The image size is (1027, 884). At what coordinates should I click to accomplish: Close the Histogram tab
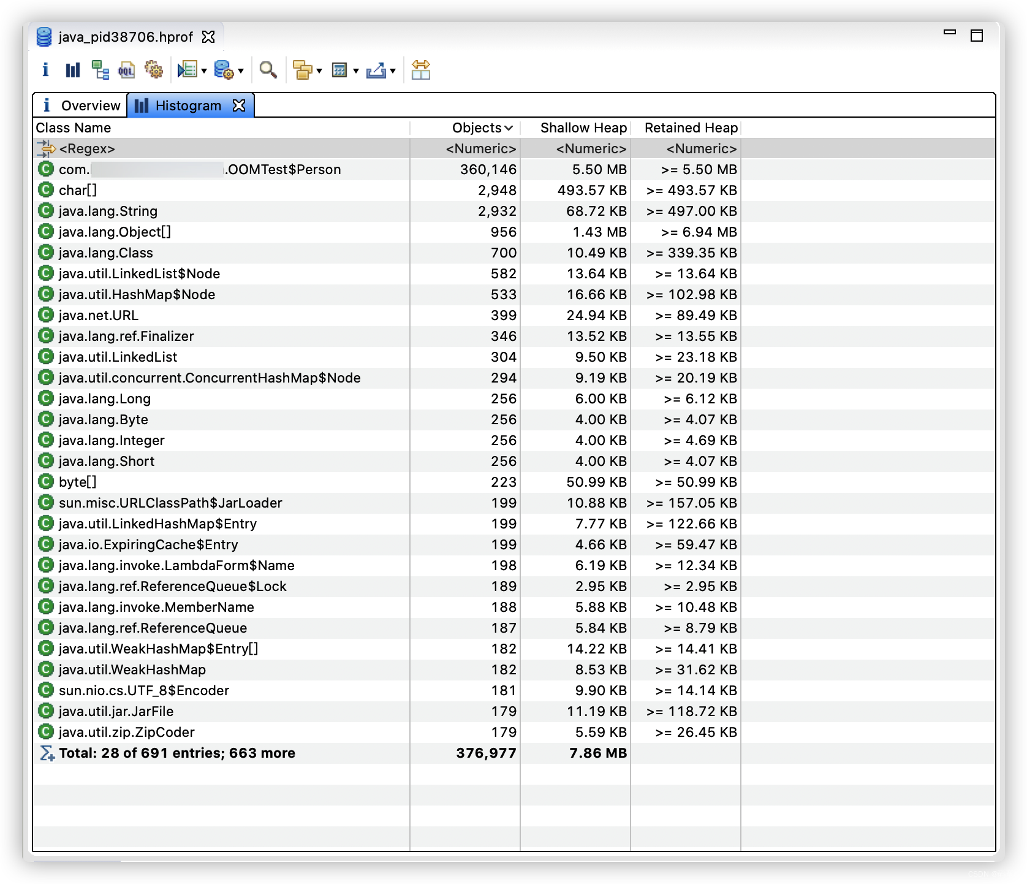click(239, 105)
